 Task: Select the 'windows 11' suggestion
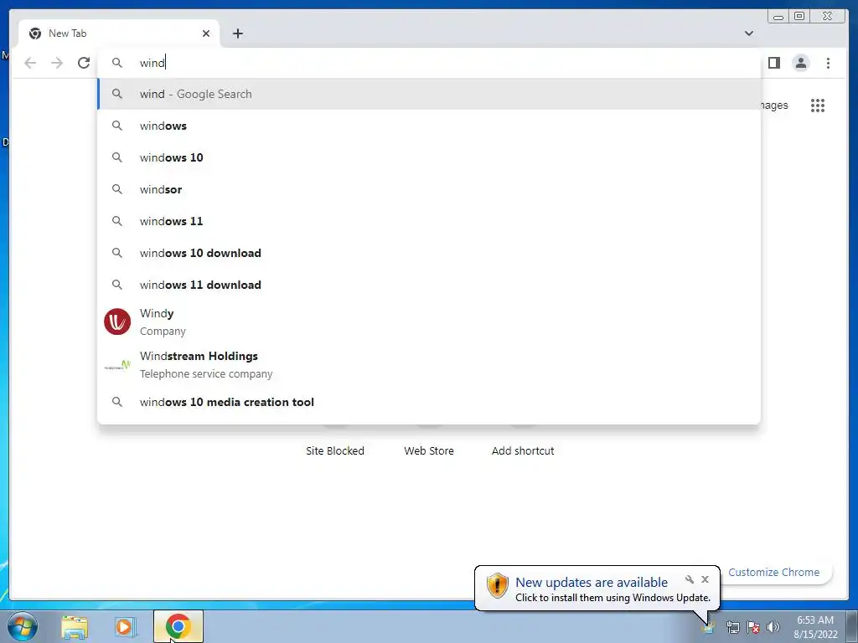tap(429, 221)
